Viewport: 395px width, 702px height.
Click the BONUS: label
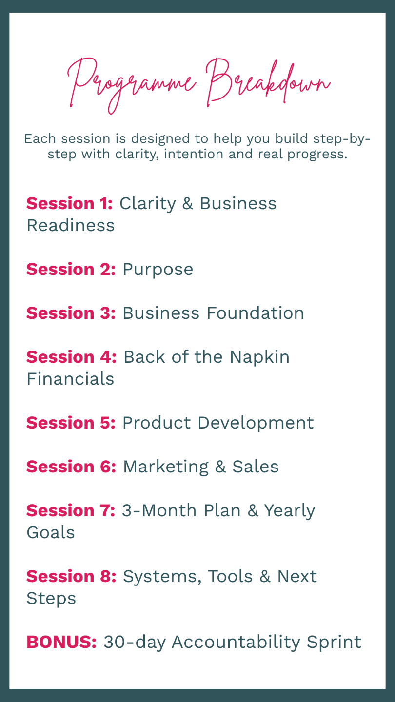pyautogui.click(x=61, y=642)
